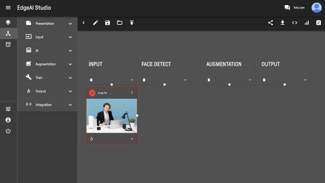This screenshot has width=325, height=183.
Task: Open the chat messages icon
Action: (x=287, y=8)
